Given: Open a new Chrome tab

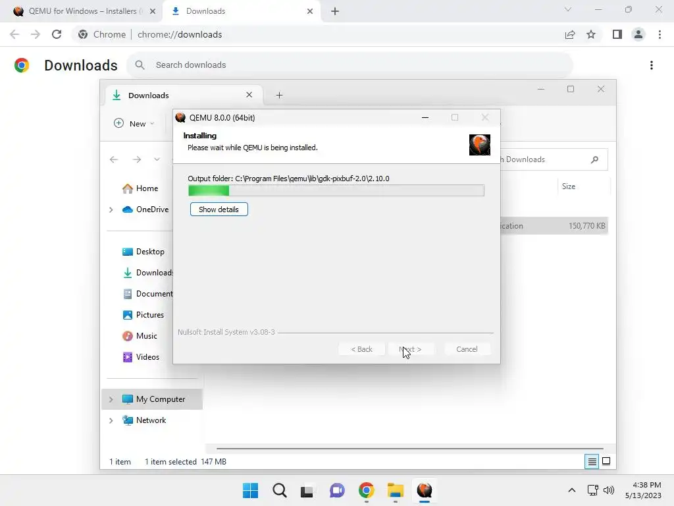Looking at the screenshot, I should 335,11.
